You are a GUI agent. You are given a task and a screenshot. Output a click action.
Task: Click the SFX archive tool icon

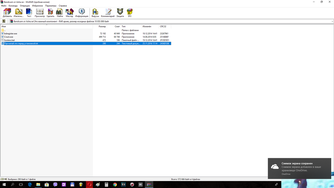click(x=130, y=12)
